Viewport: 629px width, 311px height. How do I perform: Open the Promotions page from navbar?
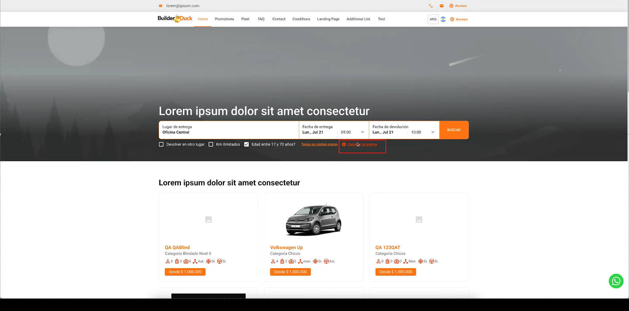point(224,19)
